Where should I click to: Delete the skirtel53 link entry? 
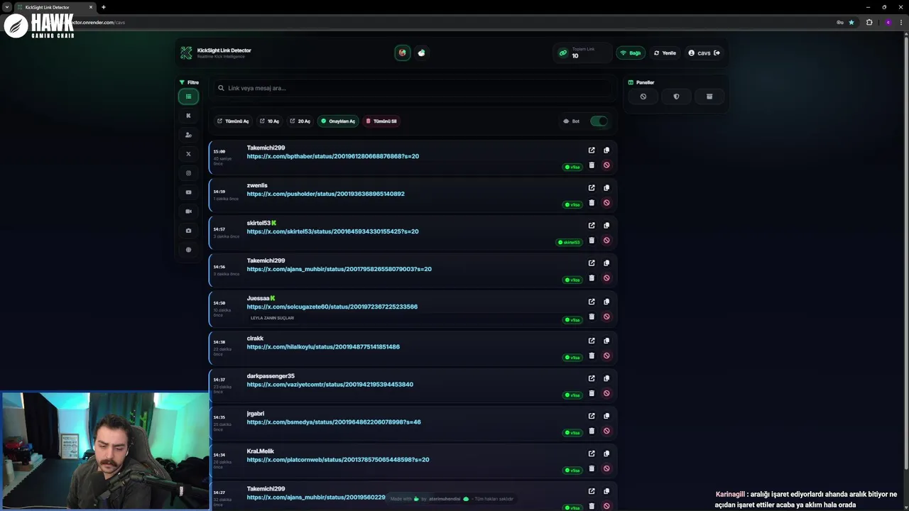(x=592, y=241)
